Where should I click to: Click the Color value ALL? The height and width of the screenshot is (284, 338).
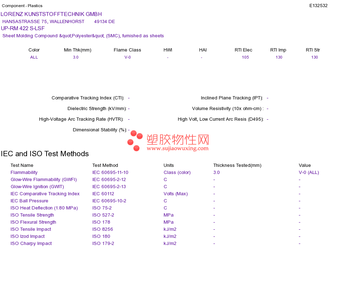coord(34,57)
